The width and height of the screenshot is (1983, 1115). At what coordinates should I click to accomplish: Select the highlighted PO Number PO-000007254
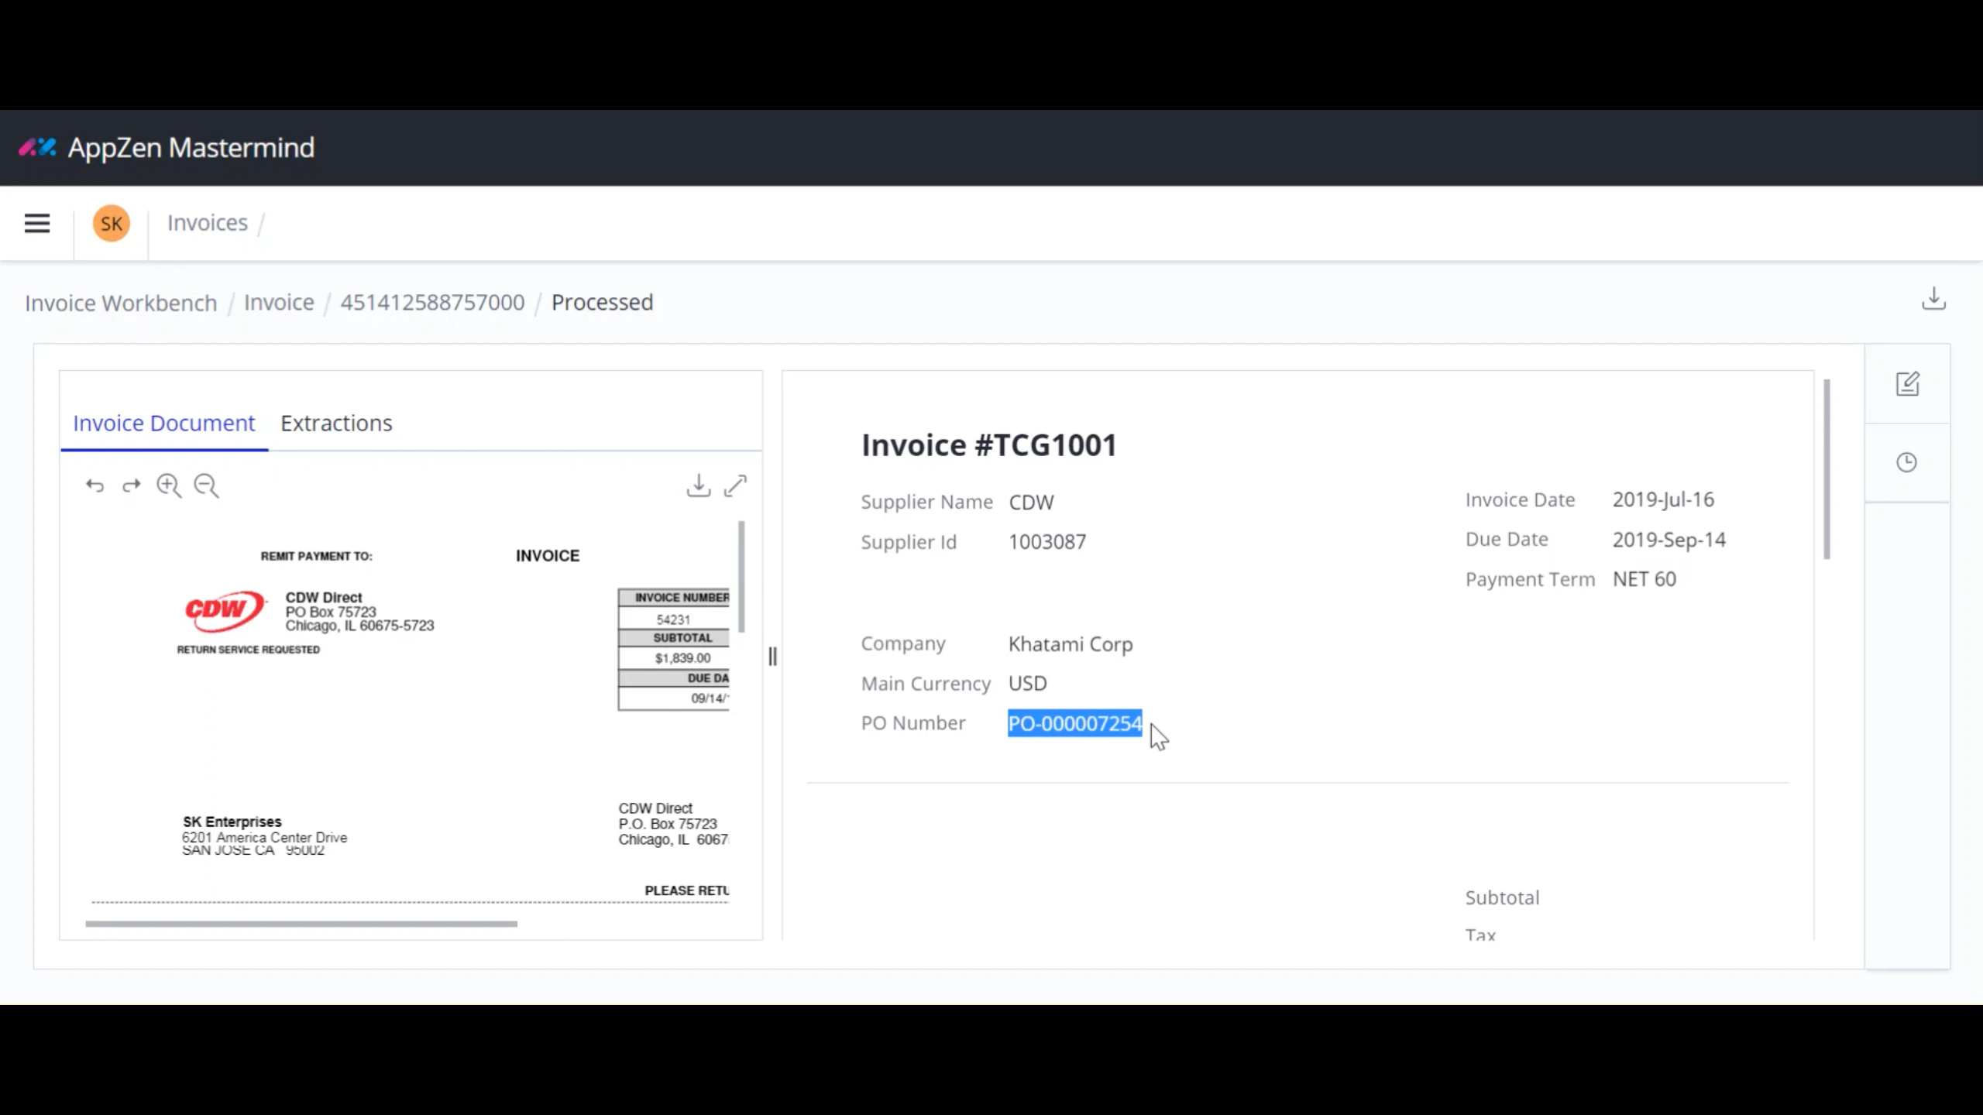coord(1074,723)
